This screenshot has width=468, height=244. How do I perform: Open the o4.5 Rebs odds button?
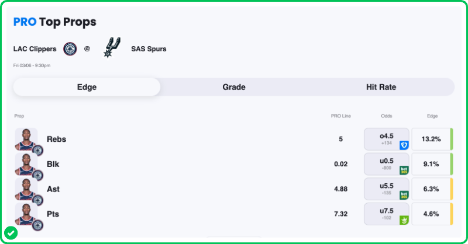(x=386, y=139)
